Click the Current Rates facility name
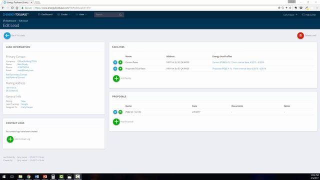This screenshot has height=180, width=320. 131,62
